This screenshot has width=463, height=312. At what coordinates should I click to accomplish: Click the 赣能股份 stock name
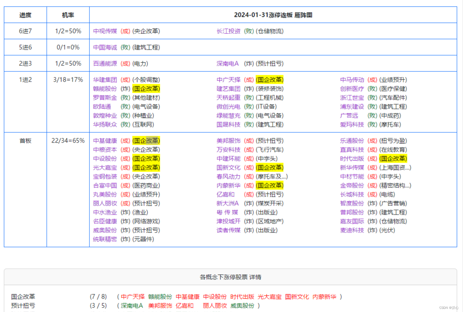(x=105, y=89)
